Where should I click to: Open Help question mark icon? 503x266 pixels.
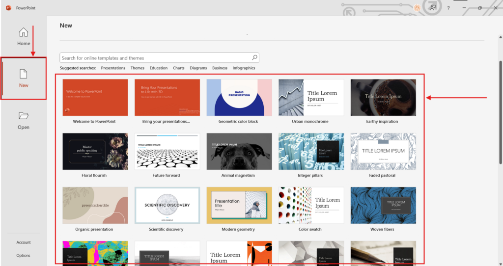point(448,8)
